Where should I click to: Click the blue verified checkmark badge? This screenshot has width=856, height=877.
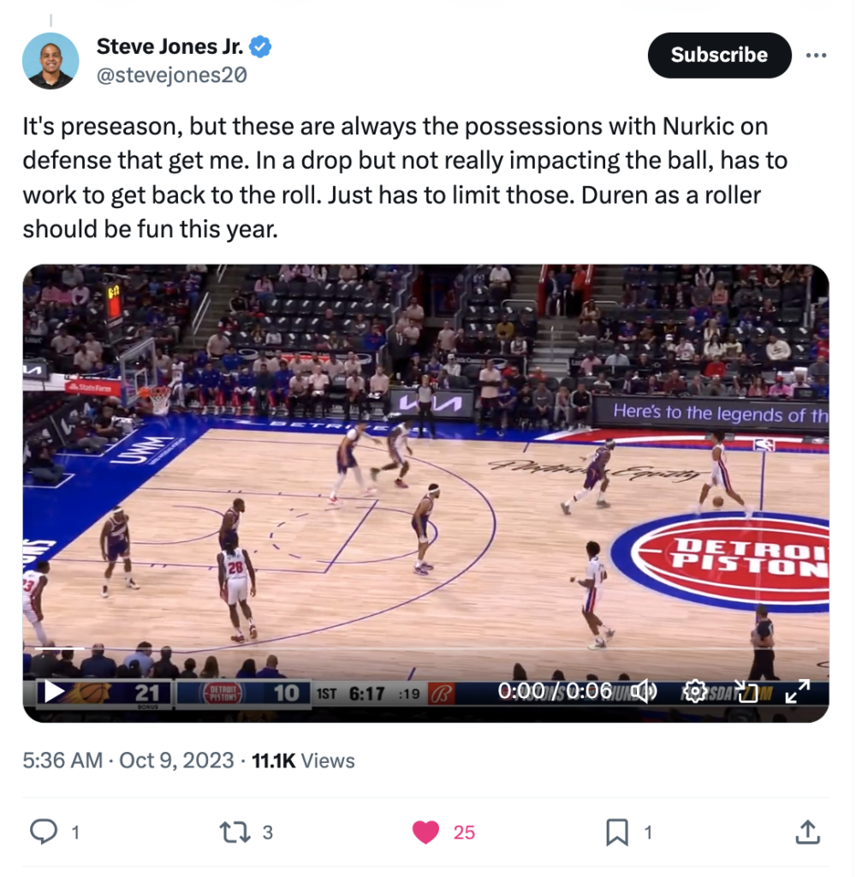point(260,46)
